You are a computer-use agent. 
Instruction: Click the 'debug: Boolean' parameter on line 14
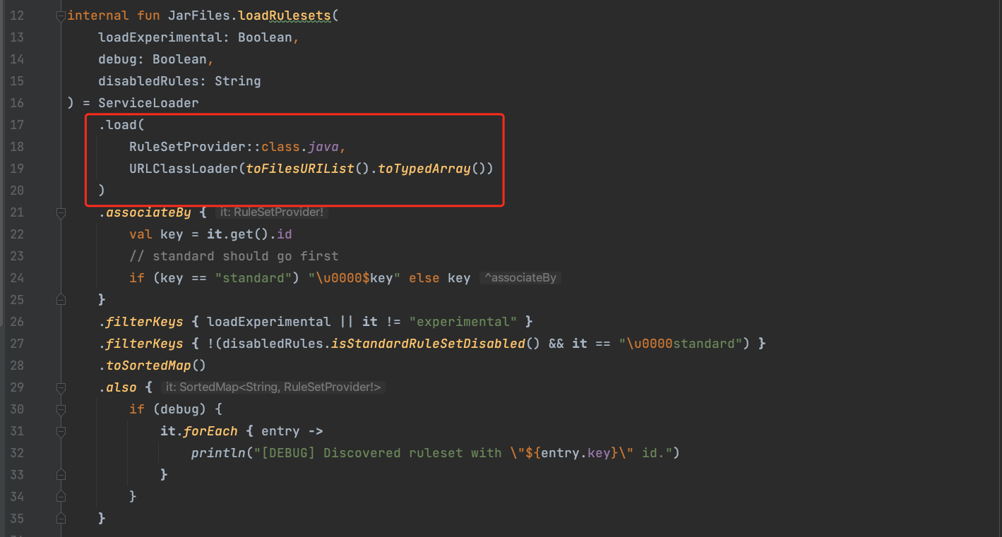point(153,59)
